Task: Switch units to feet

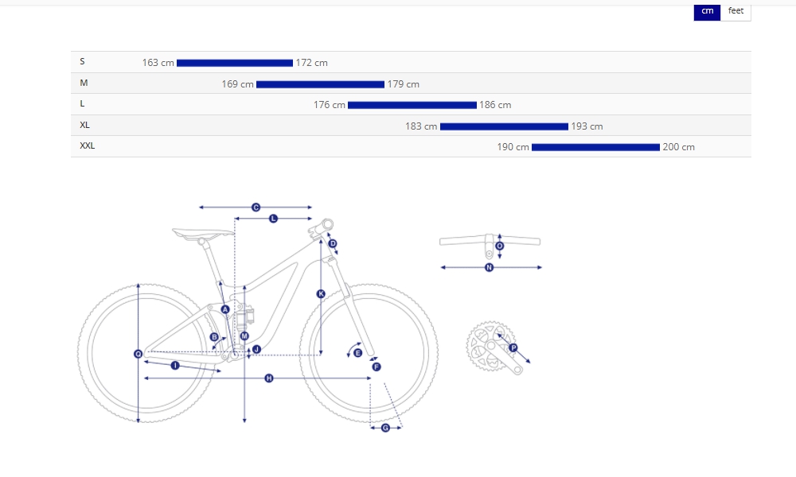Action: coord(736,11)
